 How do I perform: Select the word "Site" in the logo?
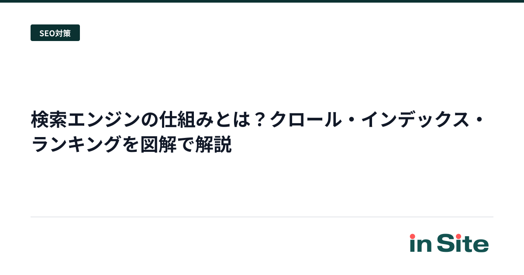[463, 243]
